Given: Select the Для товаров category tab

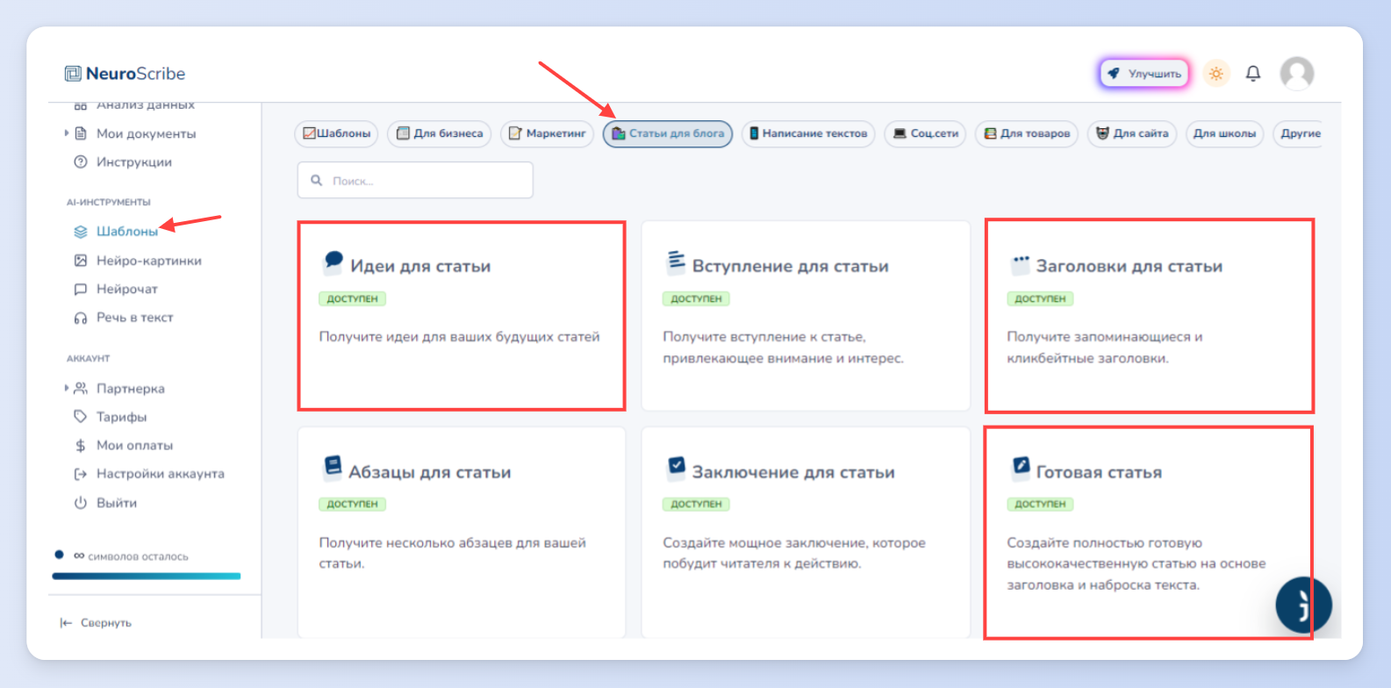Looking at the screenshot, I should (1027, 133).
